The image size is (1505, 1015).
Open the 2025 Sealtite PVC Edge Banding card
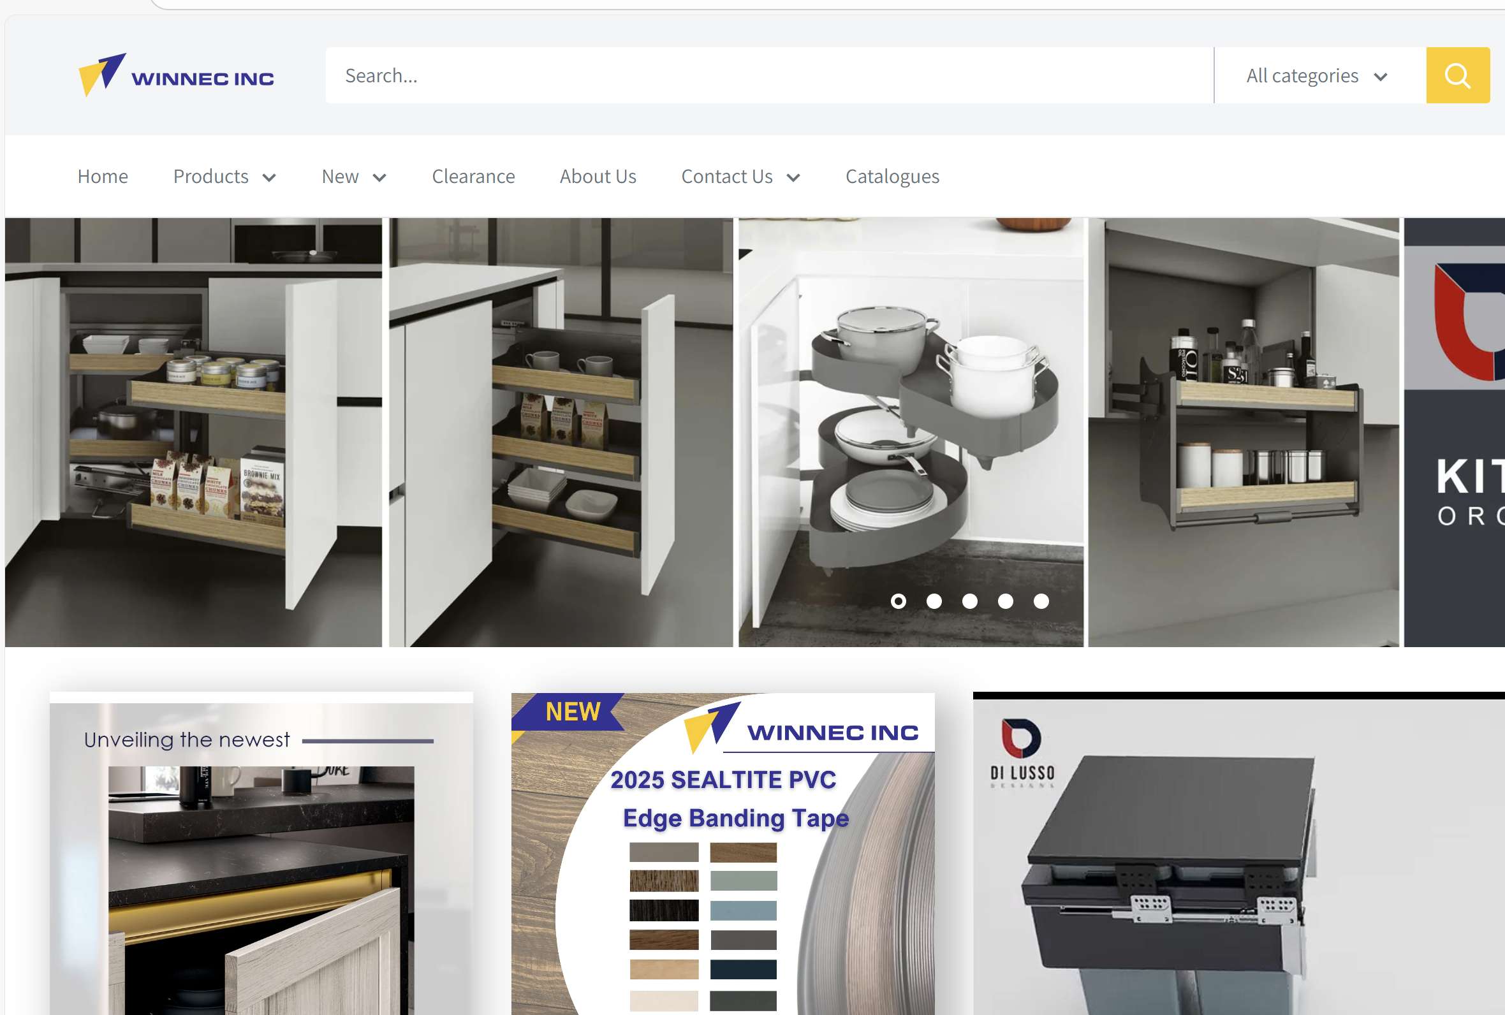[x=723, y=853]
